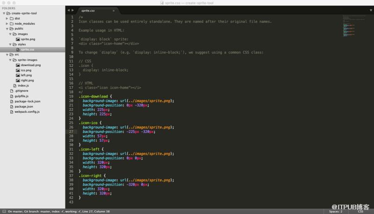Image resolution: width=374 pixels, height=214 pixels.
Task: Close the sprite.css tab
Action: coord(114,11)
